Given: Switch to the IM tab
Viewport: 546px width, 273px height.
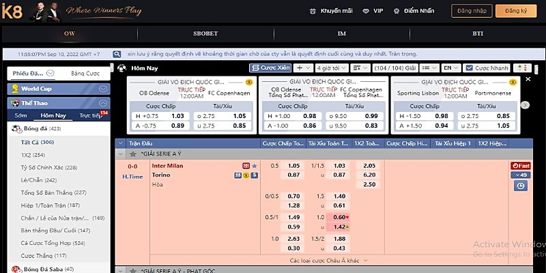Looking at the screenshot, I should pos(342,33).
